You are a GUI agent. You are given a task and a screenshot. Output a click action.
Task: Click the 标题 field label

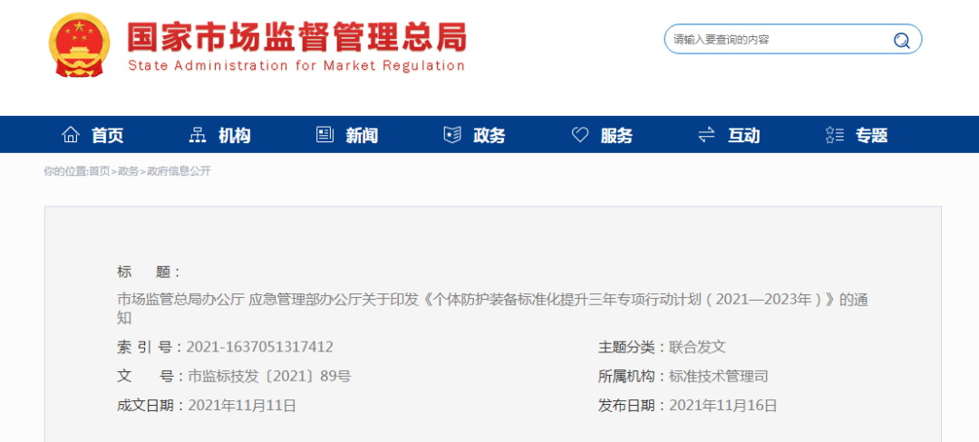[x=149, y=273]
